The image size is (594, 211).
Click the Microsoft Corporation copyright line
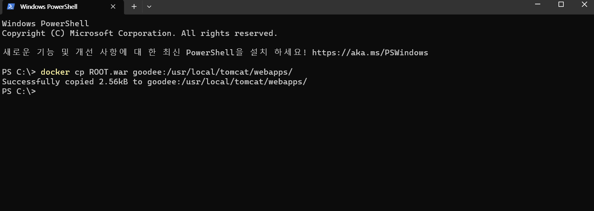point(140,33)
